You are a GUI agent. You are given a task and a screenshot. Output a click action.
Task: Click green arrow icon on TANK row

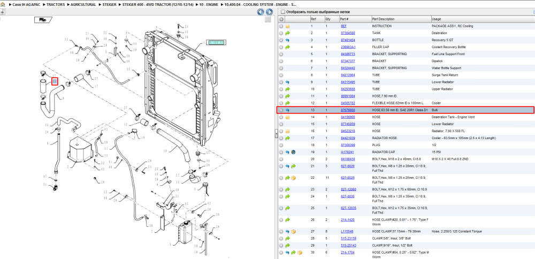287,33
